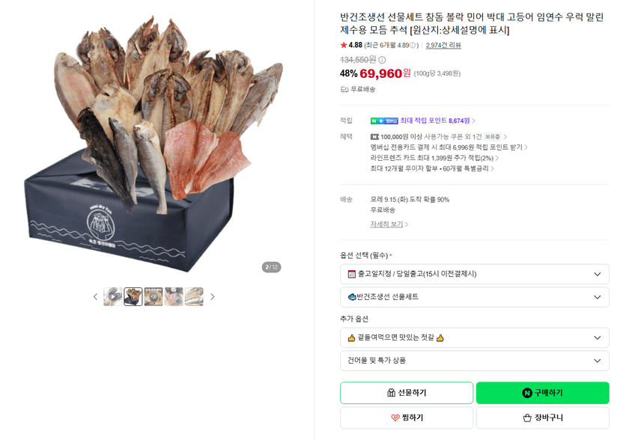
Task: Expand the 건어물 및 특가 상품 dropdown
Action: pos(475,361)
